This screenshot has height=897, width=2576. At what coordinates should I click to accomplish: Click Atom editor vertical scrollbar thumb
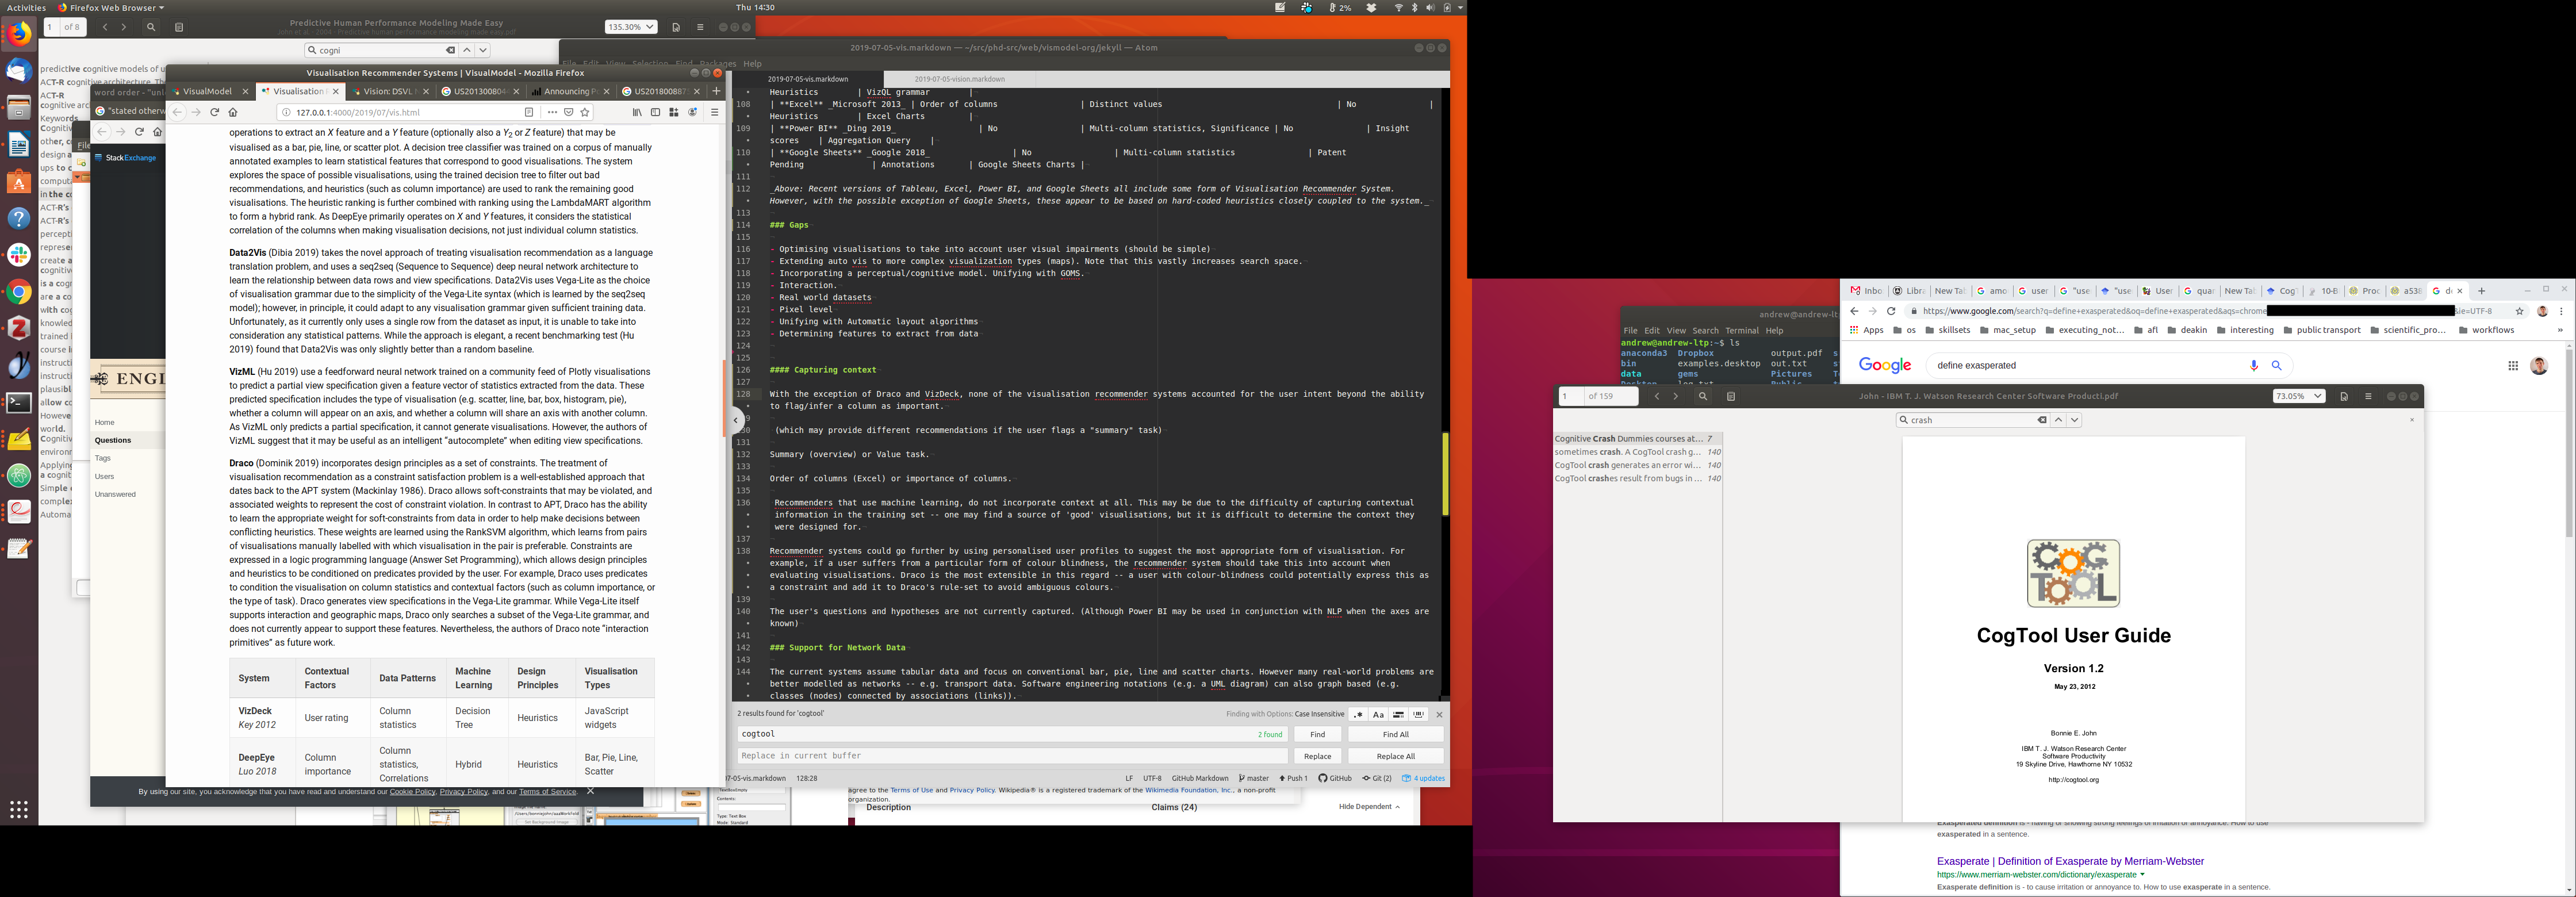tap(1445, 473)
